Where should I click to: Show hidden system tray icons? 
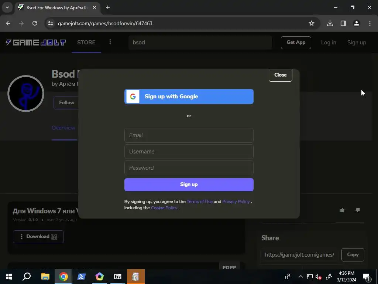click(300, 277)
